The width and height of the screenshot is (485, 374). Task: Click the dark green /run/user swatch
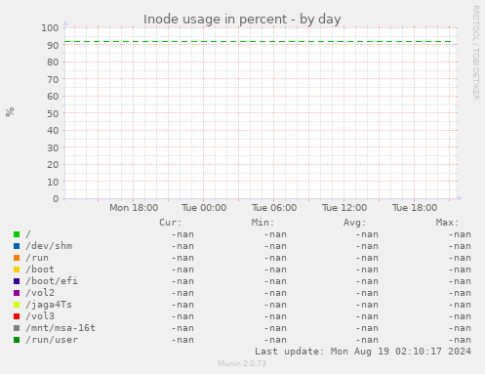pos(17,340)
